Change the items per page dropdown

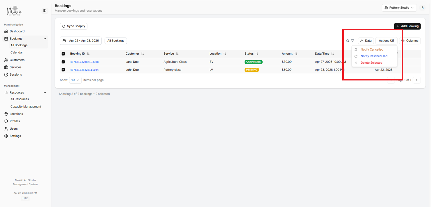tap(75, 80)
